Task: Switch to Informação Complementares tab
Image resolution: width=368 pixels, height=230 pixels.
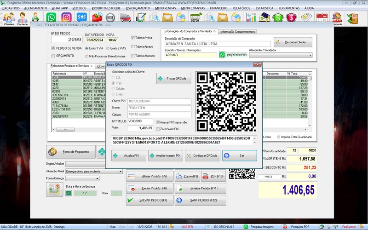Action: [x=237, y=32]
